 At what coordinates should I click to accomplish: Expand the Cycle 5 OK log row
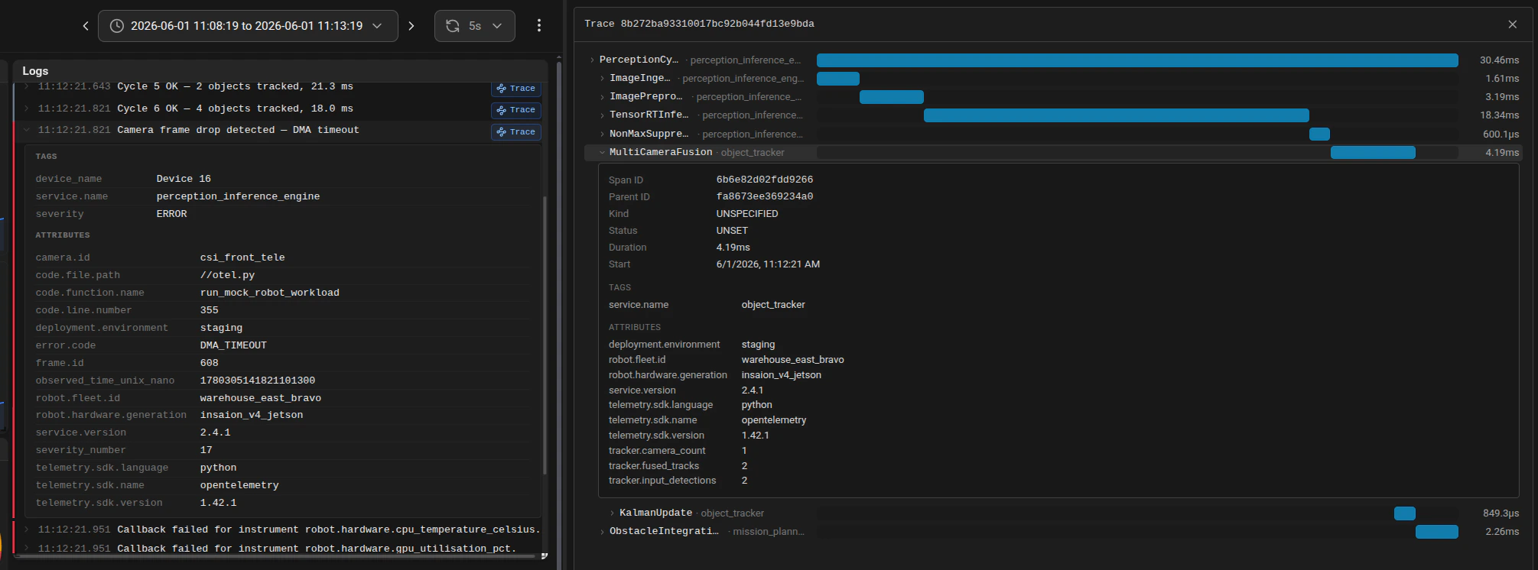(x=27, y=86)
